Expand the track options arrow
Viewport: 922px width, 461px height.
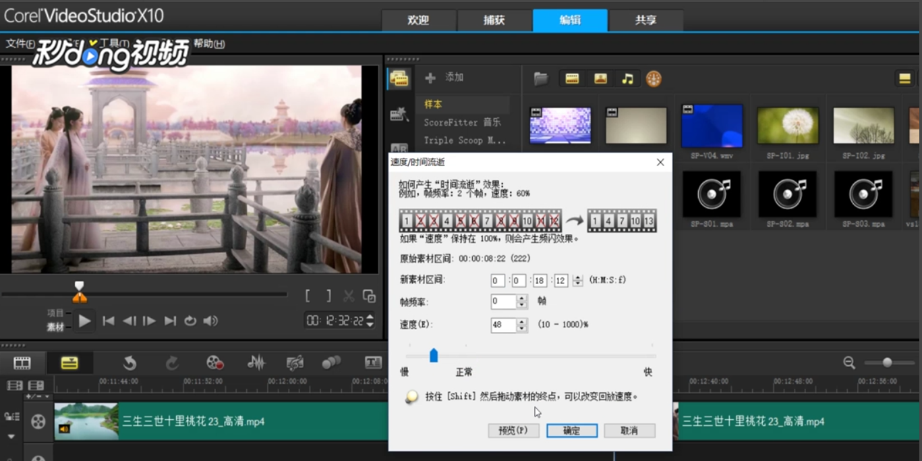pyautogui.click(x=11, y=437)
